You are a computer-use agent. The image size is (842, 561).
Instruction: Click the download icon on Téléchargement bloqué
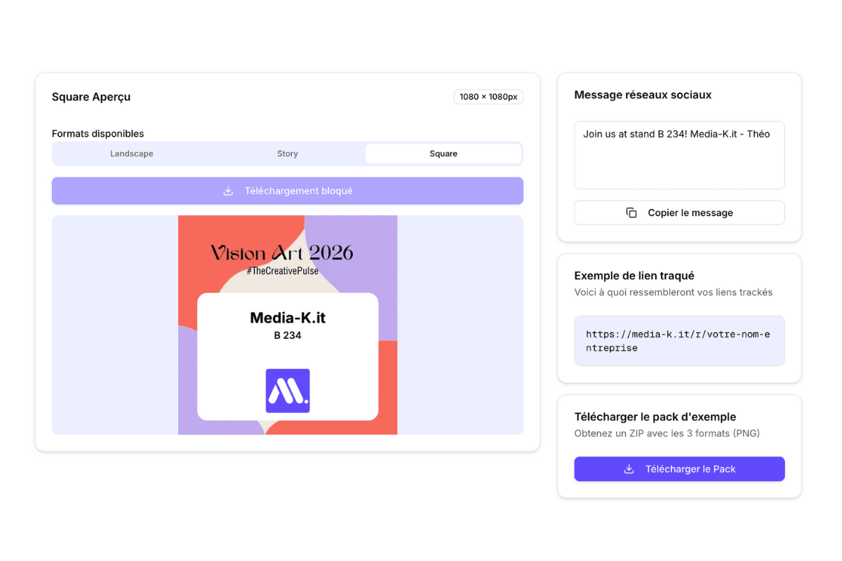tap(228, 190)
